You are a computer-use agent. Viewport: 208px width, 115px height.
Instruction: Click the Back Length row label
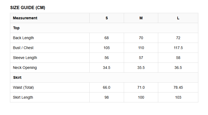click(23, 38)
